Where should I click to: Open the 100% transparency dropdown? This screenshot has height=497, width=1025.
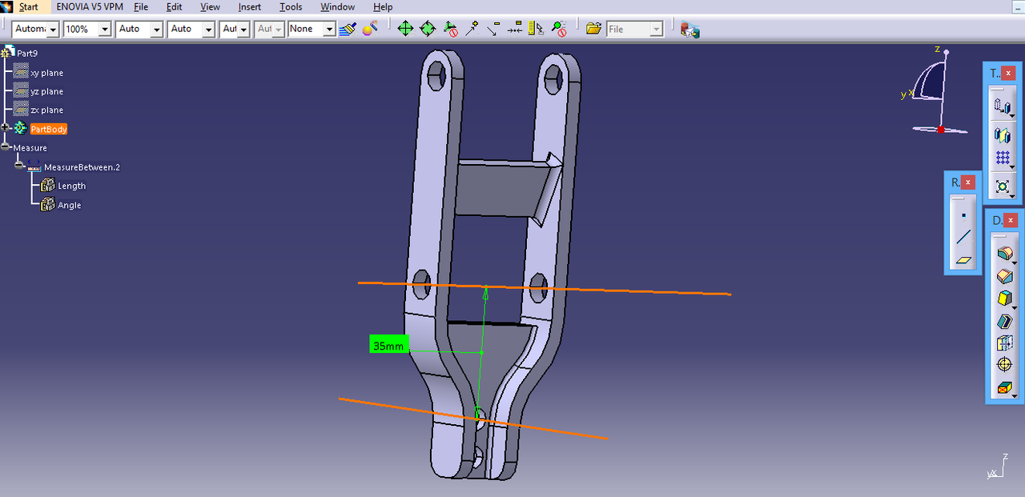pos(87,29)
